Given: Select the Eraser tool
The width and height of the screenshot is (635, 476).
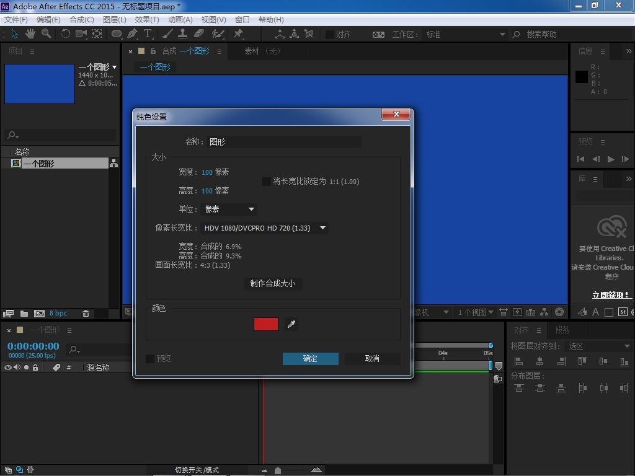Looking at the screenshot, I should 199,34.
